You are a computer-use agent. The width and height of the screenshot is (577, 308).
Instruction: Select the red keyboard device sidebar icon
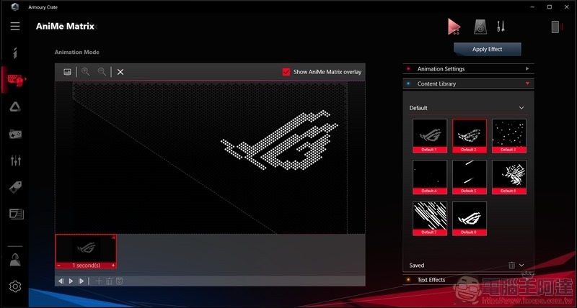[15, 79]
